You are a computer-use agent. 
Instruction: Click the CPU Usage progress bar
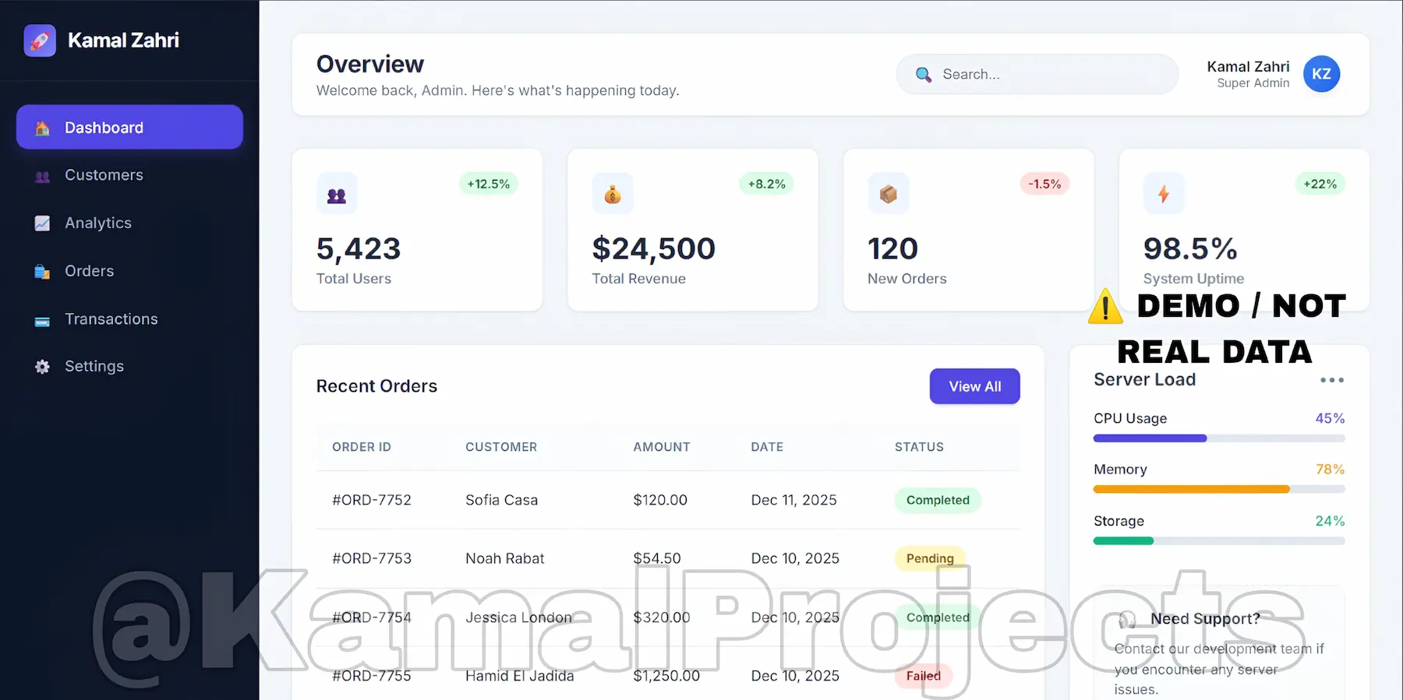coord(1218,438)
